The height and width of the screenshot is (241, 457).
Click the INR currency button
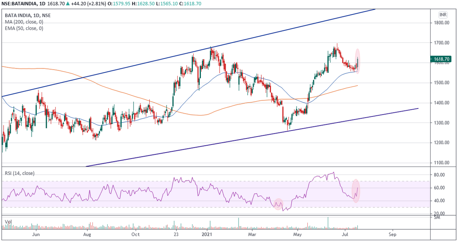443,15
